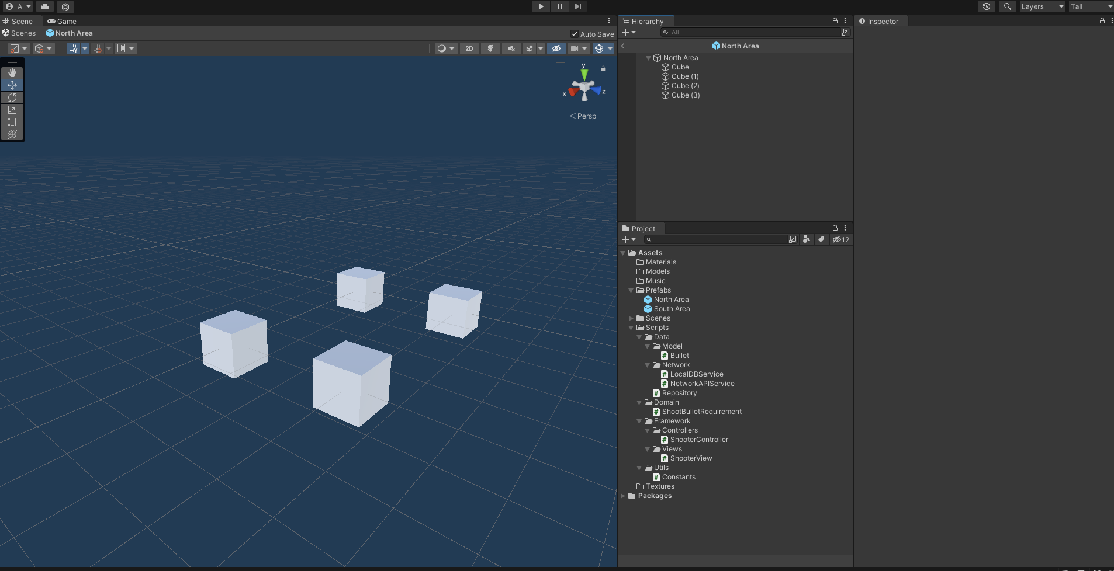Screen dimensions: 1114x571
Task: Click the cloud services icon
Action: pyautogui.click(x=45, y=6)
